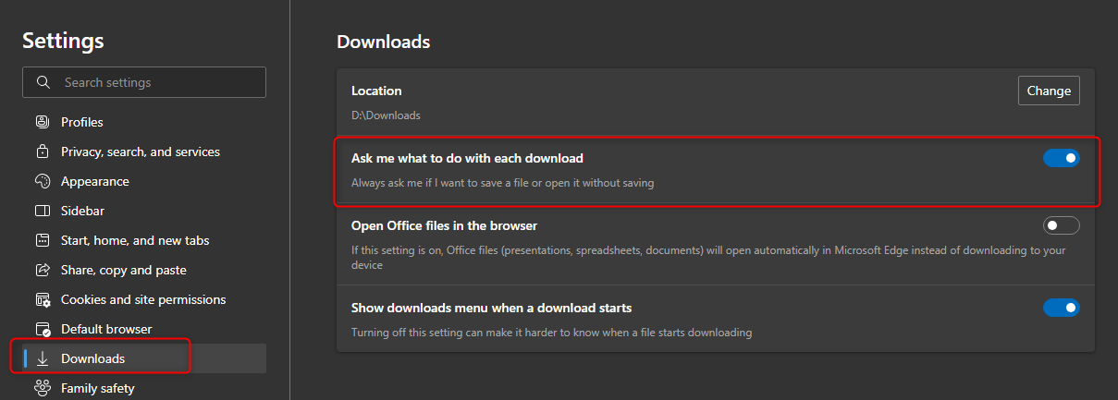This screenshot has height=400, width=1118.
Task: Click 'Open Office files in the browser' label
Action: [444, 225]
